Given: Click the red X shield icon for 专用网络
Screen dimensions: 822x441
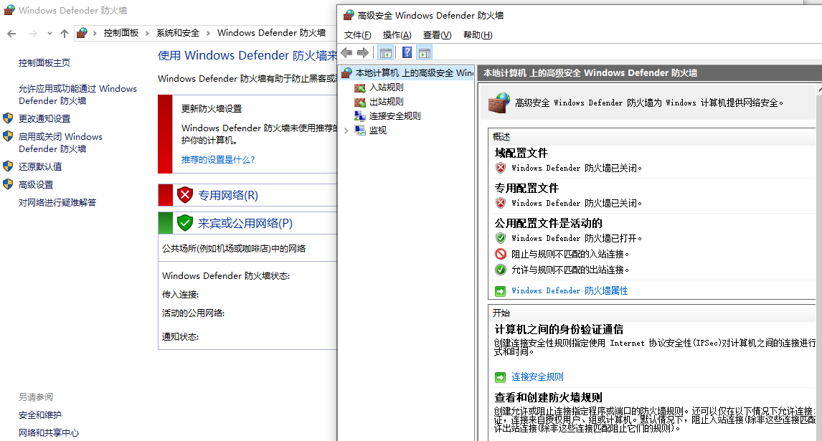Looking at the screenshot, I should coord(185,195).
